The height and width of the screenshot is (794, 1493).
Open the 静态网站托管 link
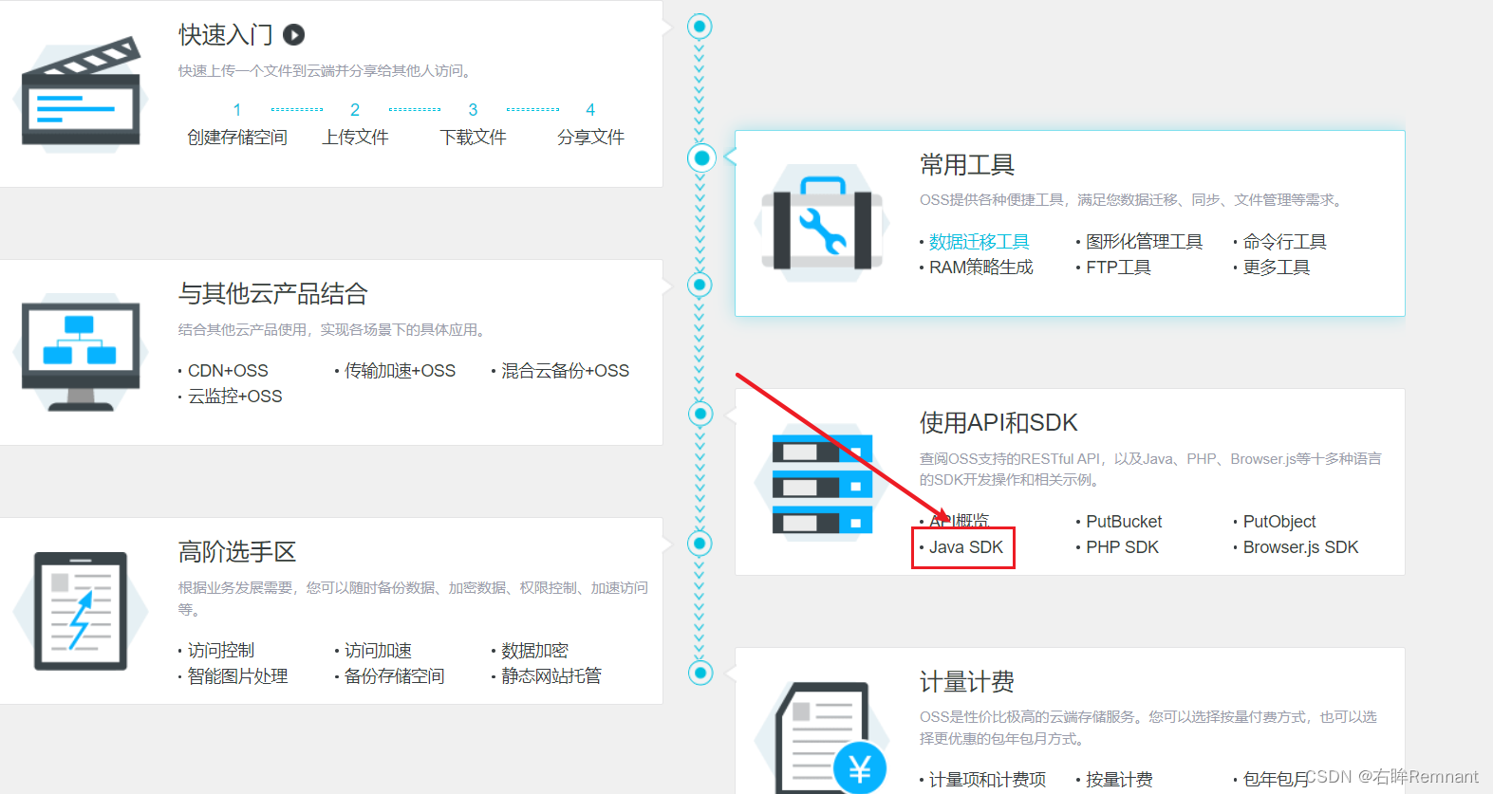[x=551, y=676]
